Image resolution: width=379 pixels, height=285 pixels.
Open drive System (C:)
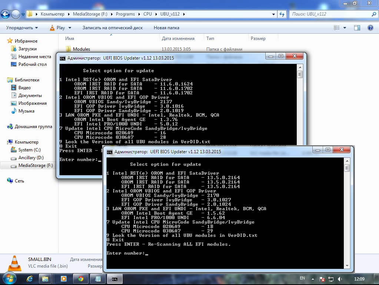point(30,150)
